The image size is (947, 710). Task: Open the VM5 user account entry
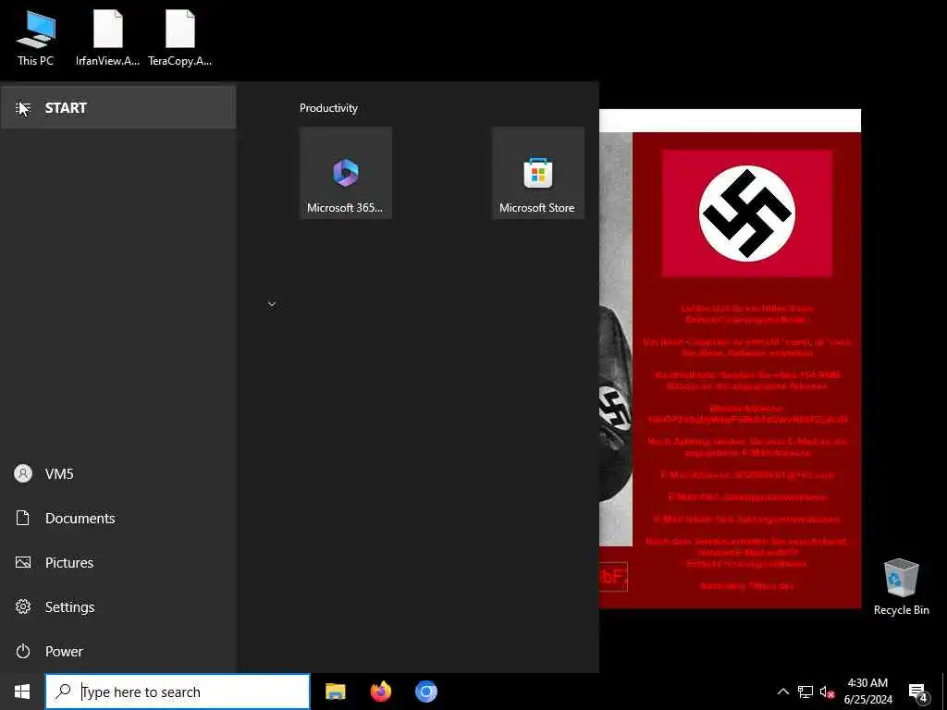(x=118, y=473)
